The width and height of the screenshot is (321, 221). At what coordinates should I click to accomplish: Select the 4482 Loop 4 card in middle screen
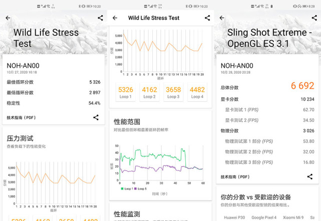[197, 92]
